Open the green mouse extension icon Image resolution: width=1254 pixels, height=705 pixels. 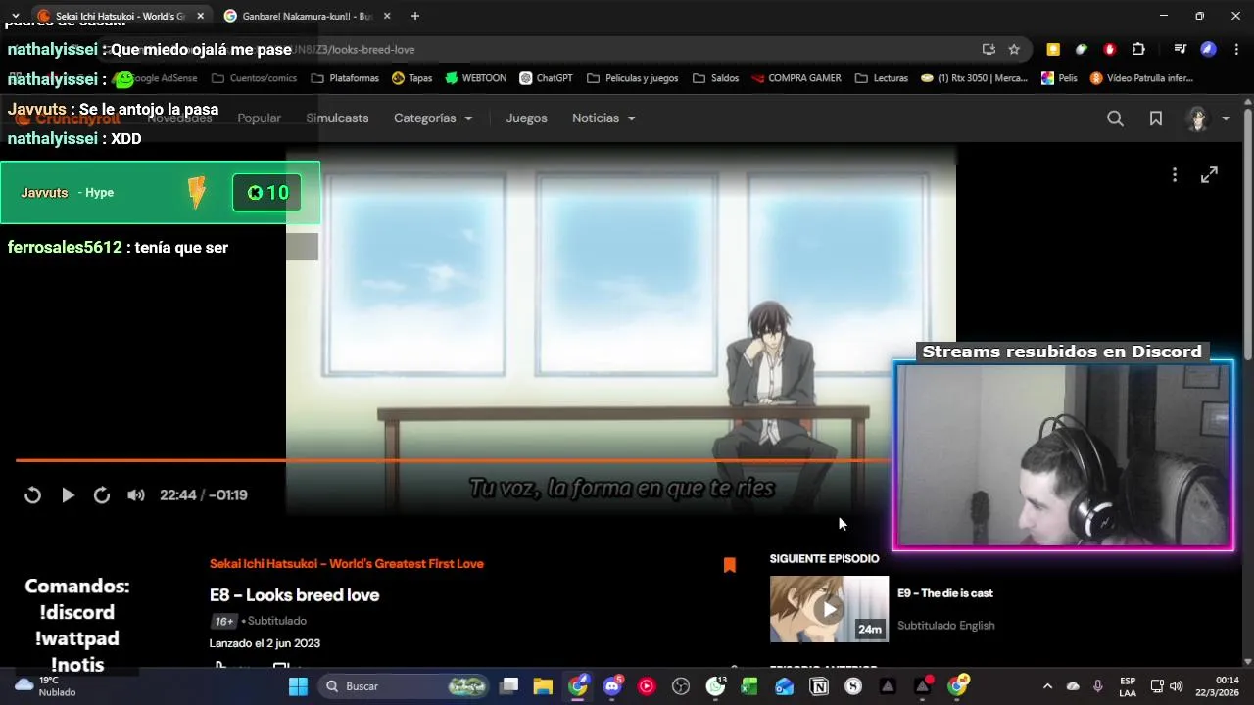pyautogui.click(x=1082, y=49)
